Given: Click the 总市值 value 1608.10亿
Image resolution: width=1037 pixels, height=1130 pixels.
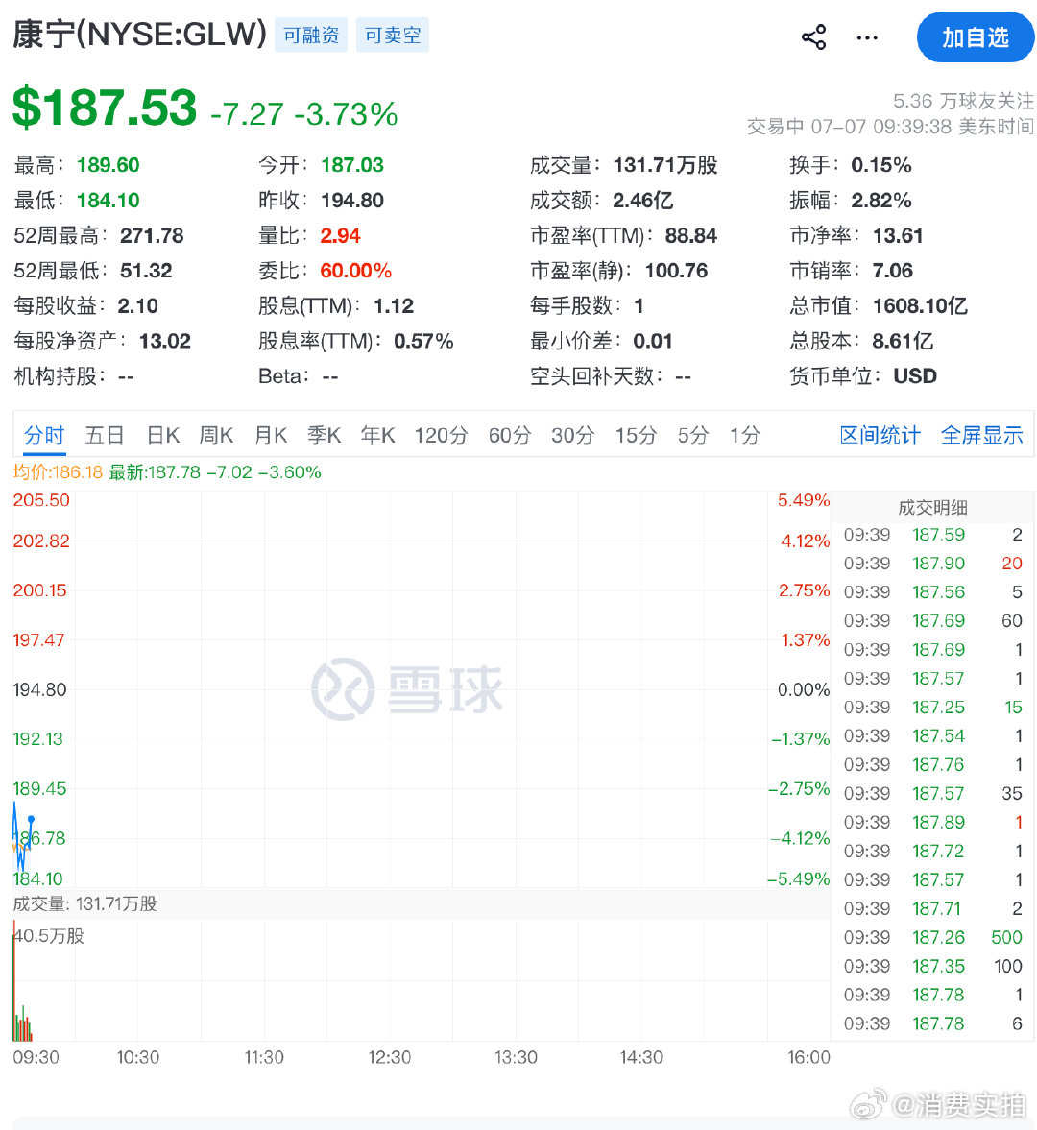Looking at the screenshot, I should (x=920, y=306).
